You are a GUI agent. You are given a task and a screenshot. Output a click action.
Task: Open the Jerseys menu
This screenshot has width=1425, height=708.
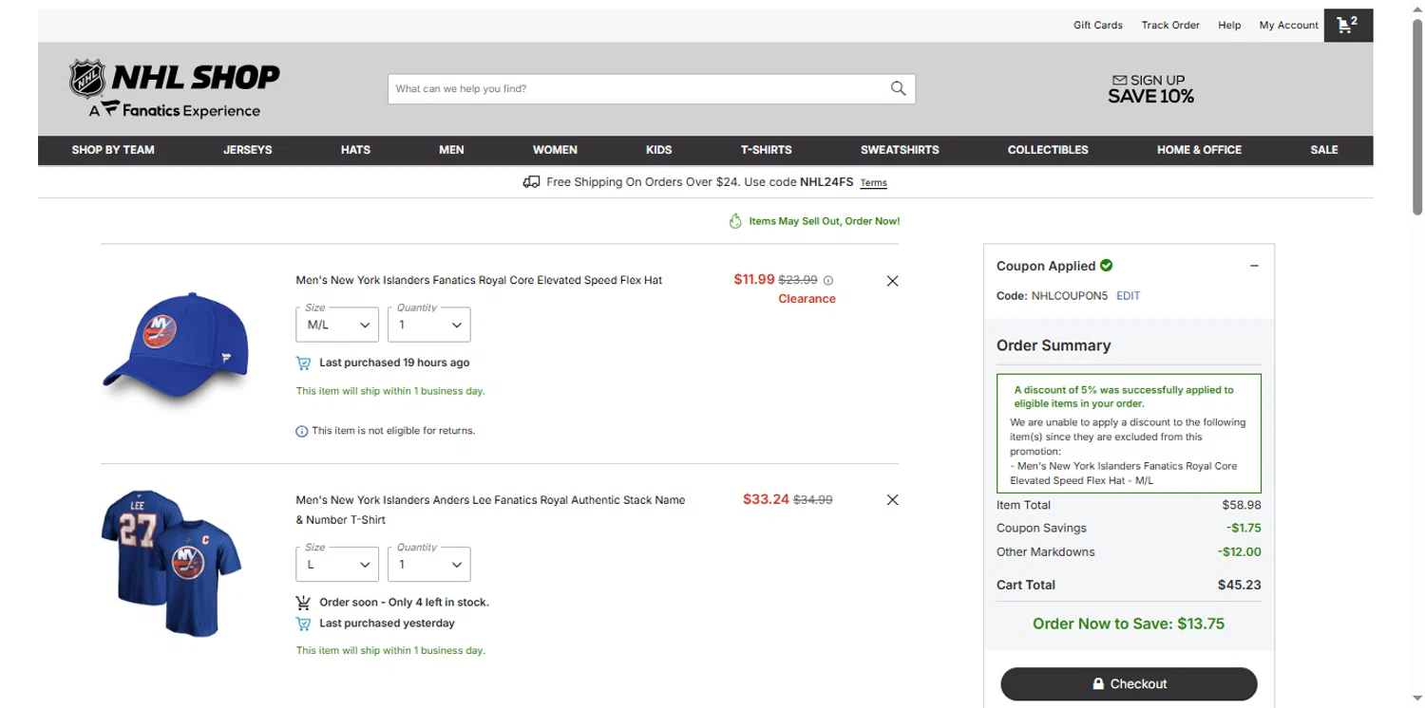pos(247,150)
